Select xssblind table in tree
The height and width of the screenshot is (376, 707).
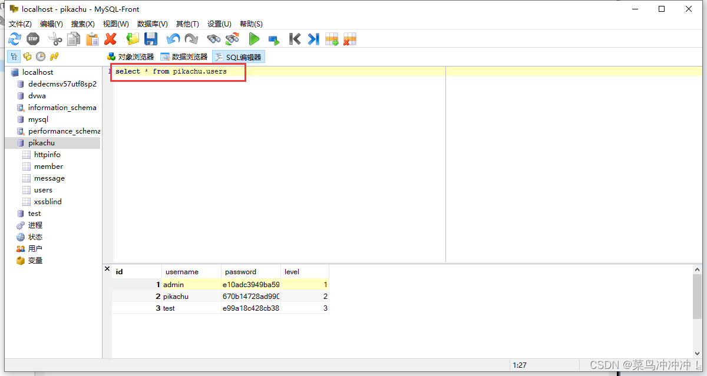48,202
